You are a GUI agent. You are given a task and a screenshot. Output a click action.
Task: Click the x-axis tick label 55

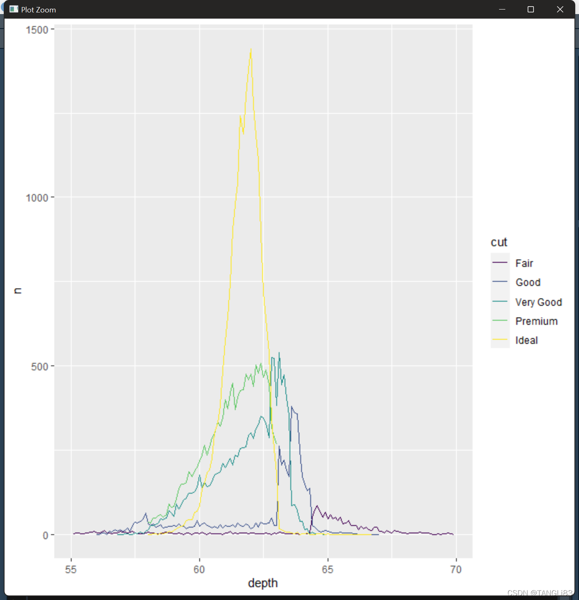pyautogui.click(x=71, y=570)
